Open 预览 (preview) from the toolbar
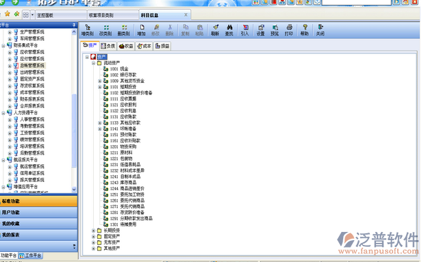This screenshot has height=262, width=426. tap(275, 30)
